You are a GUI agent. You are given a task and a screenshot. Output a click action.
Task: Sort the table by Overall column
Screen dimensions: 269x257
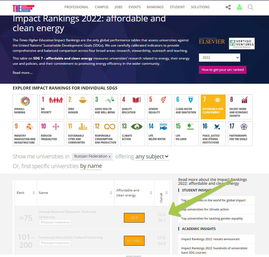tap(166, 193)
